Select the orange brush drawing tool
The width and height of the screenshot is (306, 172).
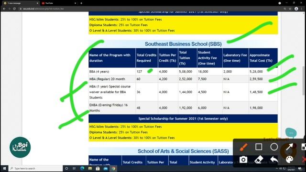(243, 147)
